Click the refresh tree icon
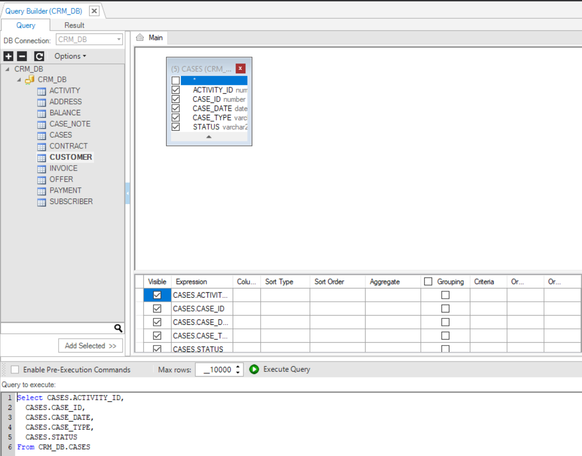Image resolution: width=582 pixels, height=456 pixels. [x=39, y=56]
